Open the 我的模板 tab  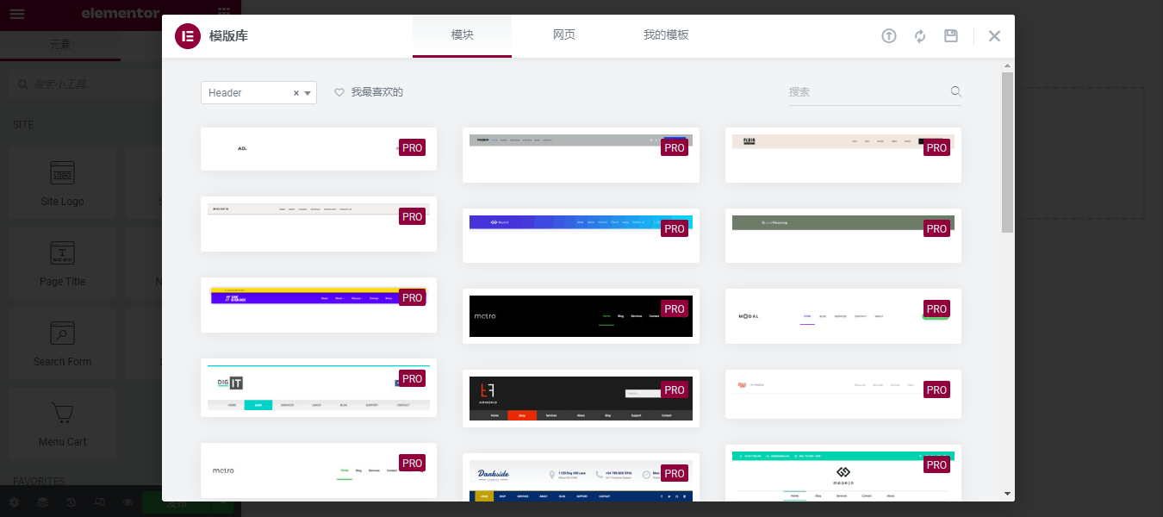click(666, 35)
